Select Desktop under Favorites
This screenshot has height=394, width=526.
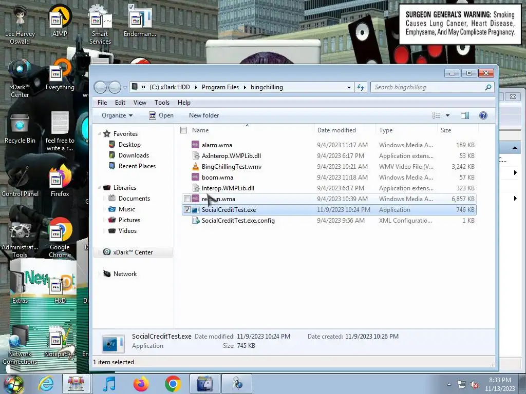[129, 144]
